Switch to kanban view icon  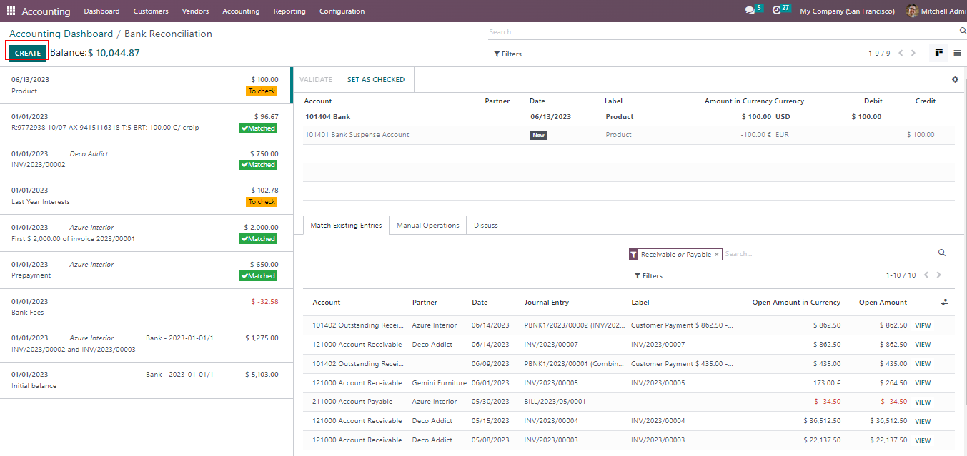[x=938, y=54]
